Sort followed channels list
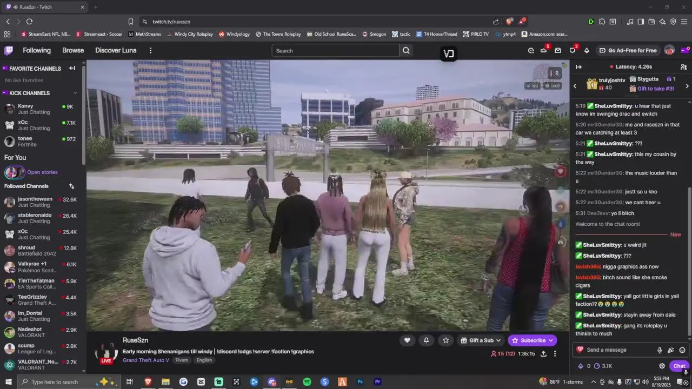The height and width of the screenshot is (389, 692). (x=71, y=186)
